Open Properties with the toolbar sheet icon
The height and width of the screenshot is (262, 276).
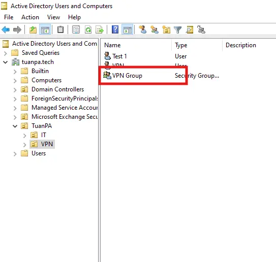(76, 29)
